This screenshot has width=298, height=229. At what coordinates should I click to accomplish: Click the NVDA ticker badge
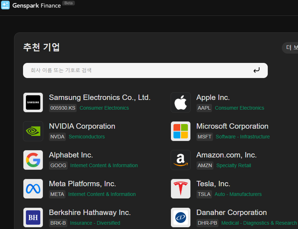pos(57,137)
